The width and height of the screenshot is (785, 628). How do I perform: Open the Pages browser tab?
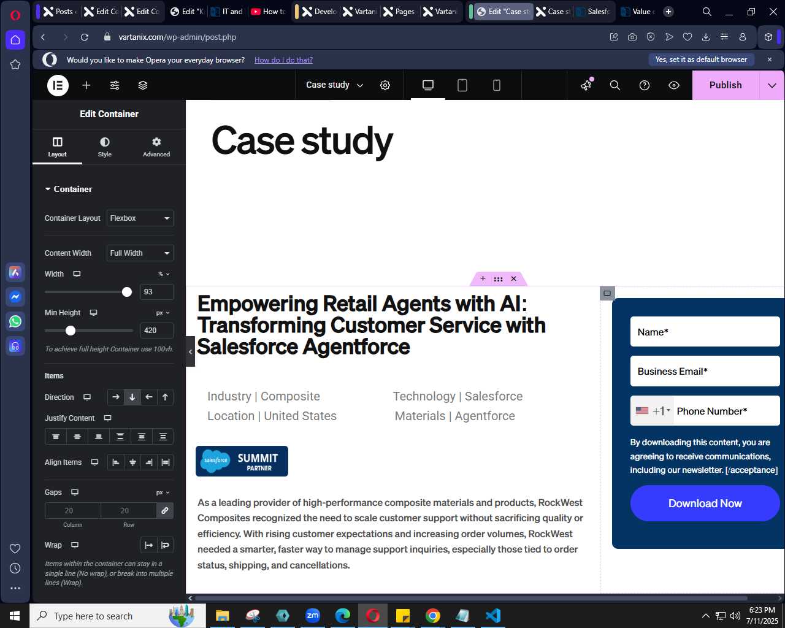(399, 12)
